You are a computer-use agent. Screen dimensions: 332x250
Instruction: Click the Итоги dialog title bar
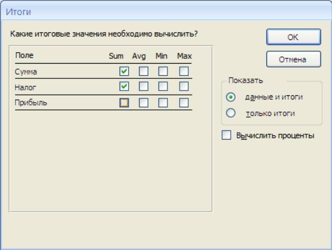166,12
